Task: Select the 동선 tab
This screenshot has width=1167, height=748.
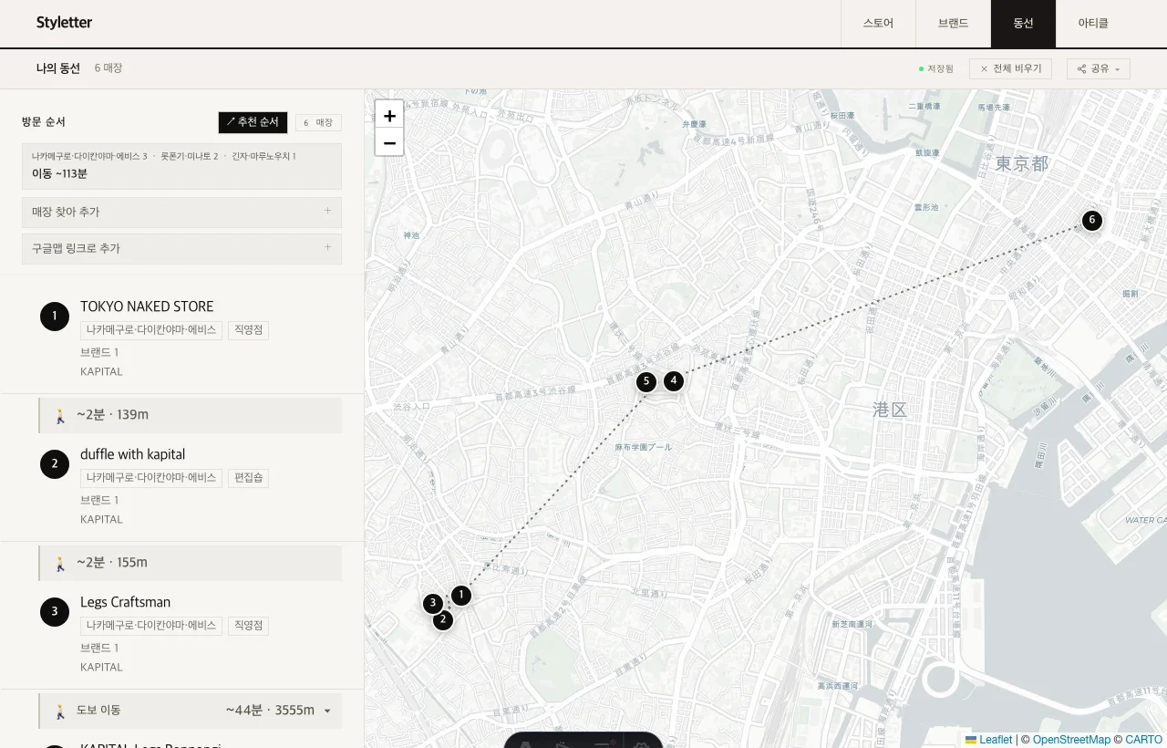Action: (x=1023, y=24)
